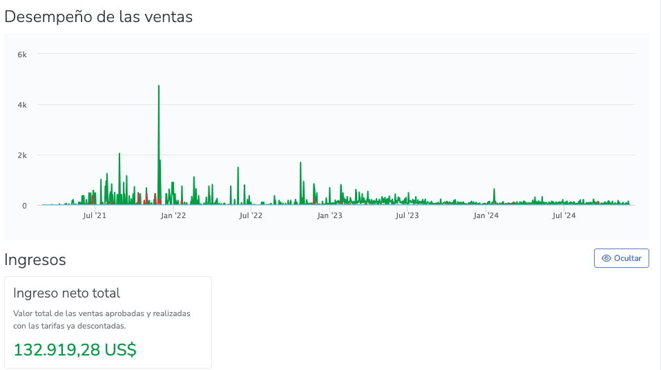Image resolution: width=661 pixels, height=370 pixels.
Task: Click the Jan '23 axis label
Action: coord(329,215)
